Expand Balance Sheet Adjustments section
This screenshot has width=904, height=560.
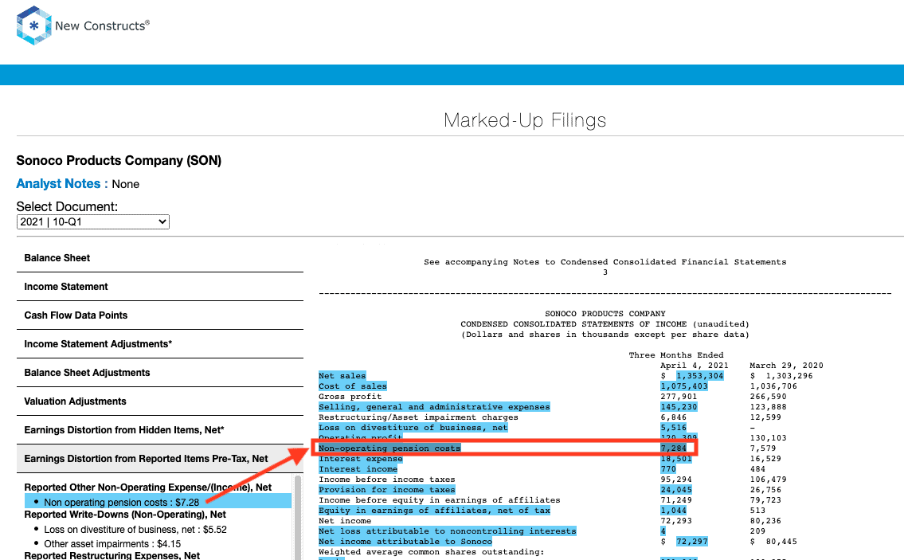(x=160, y=373)
